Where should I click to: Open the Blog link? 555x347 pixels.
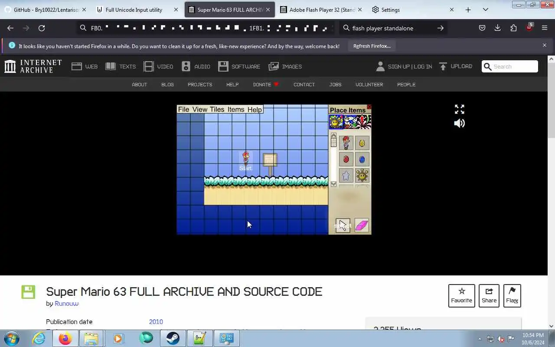coord(167,85)
